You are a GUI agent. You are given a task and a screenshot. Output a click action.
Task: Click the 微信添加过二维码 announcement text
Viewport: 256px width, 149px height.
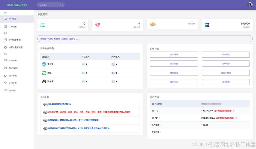(x=79, y=128)
